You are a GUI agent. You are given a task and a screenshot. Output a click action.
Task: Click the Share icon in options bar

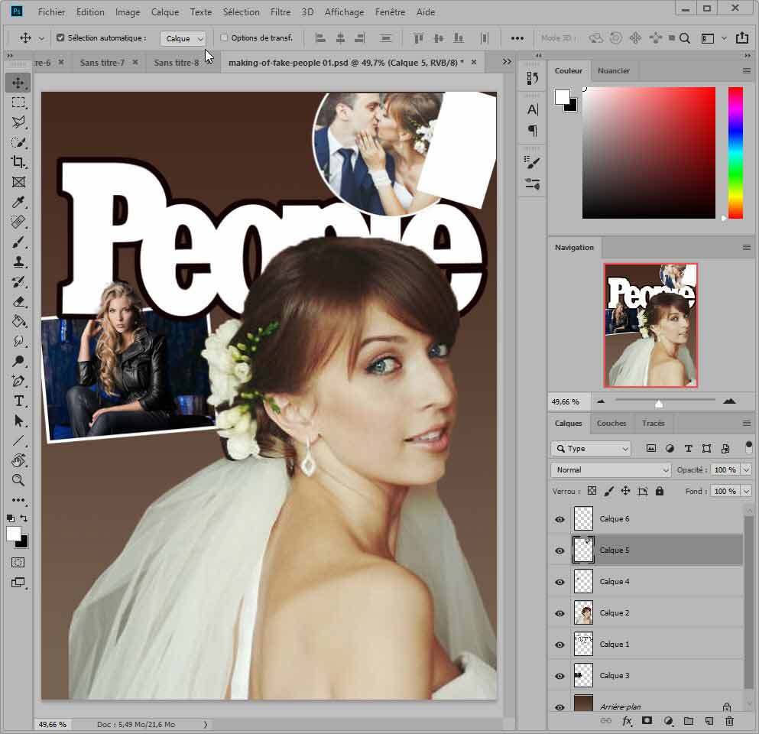tap(742, 37)
